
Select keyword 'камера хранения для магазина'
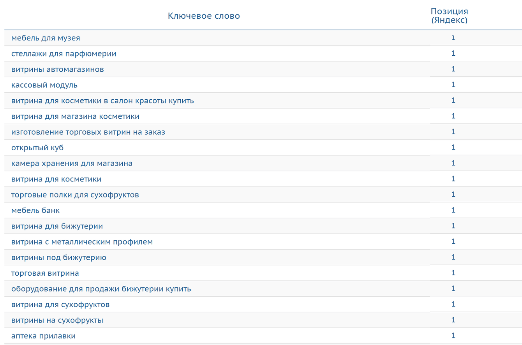pyautogui.click(x=72, y=164)
